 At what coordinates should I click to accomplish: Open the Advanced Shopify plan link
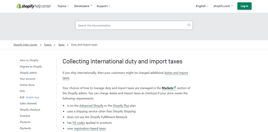(x=91, y=106)
